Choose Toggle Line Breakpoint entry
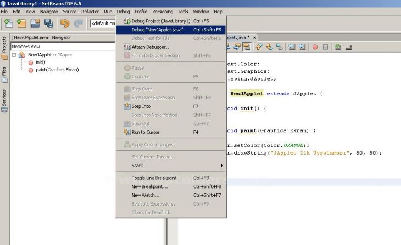Screen dimensions: 401x245 click(171, 178)
